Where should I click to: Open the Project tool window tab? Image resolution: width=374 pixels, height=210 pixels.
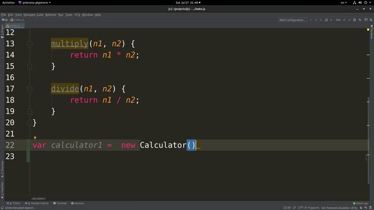2,31
